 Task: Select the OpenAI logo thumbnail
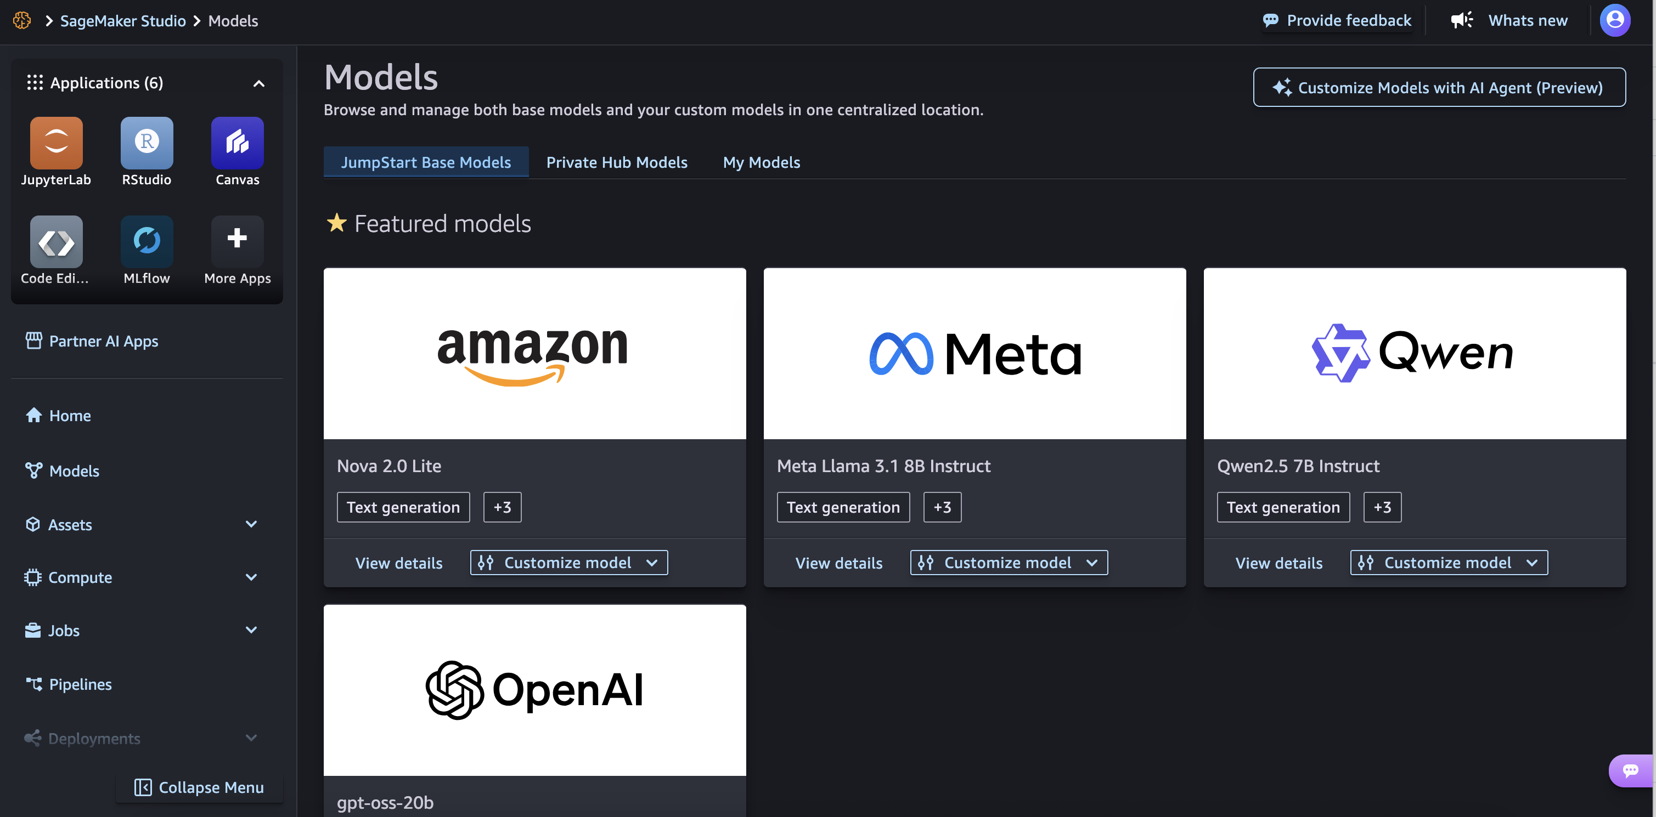(535, 690)
